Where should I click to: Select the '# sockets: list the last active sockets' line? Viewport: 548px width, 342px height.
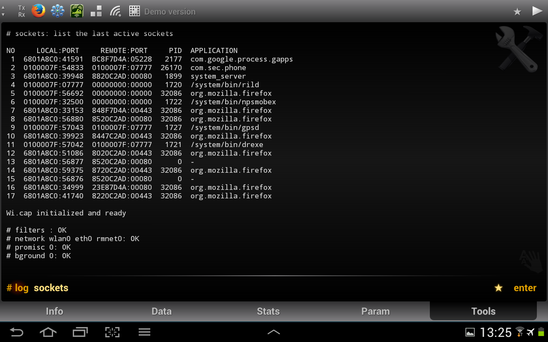coord(90,33)
